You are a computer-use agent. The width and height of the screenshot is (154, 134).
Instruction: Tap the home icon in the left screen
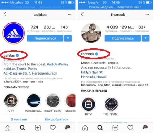pos(7,128)
